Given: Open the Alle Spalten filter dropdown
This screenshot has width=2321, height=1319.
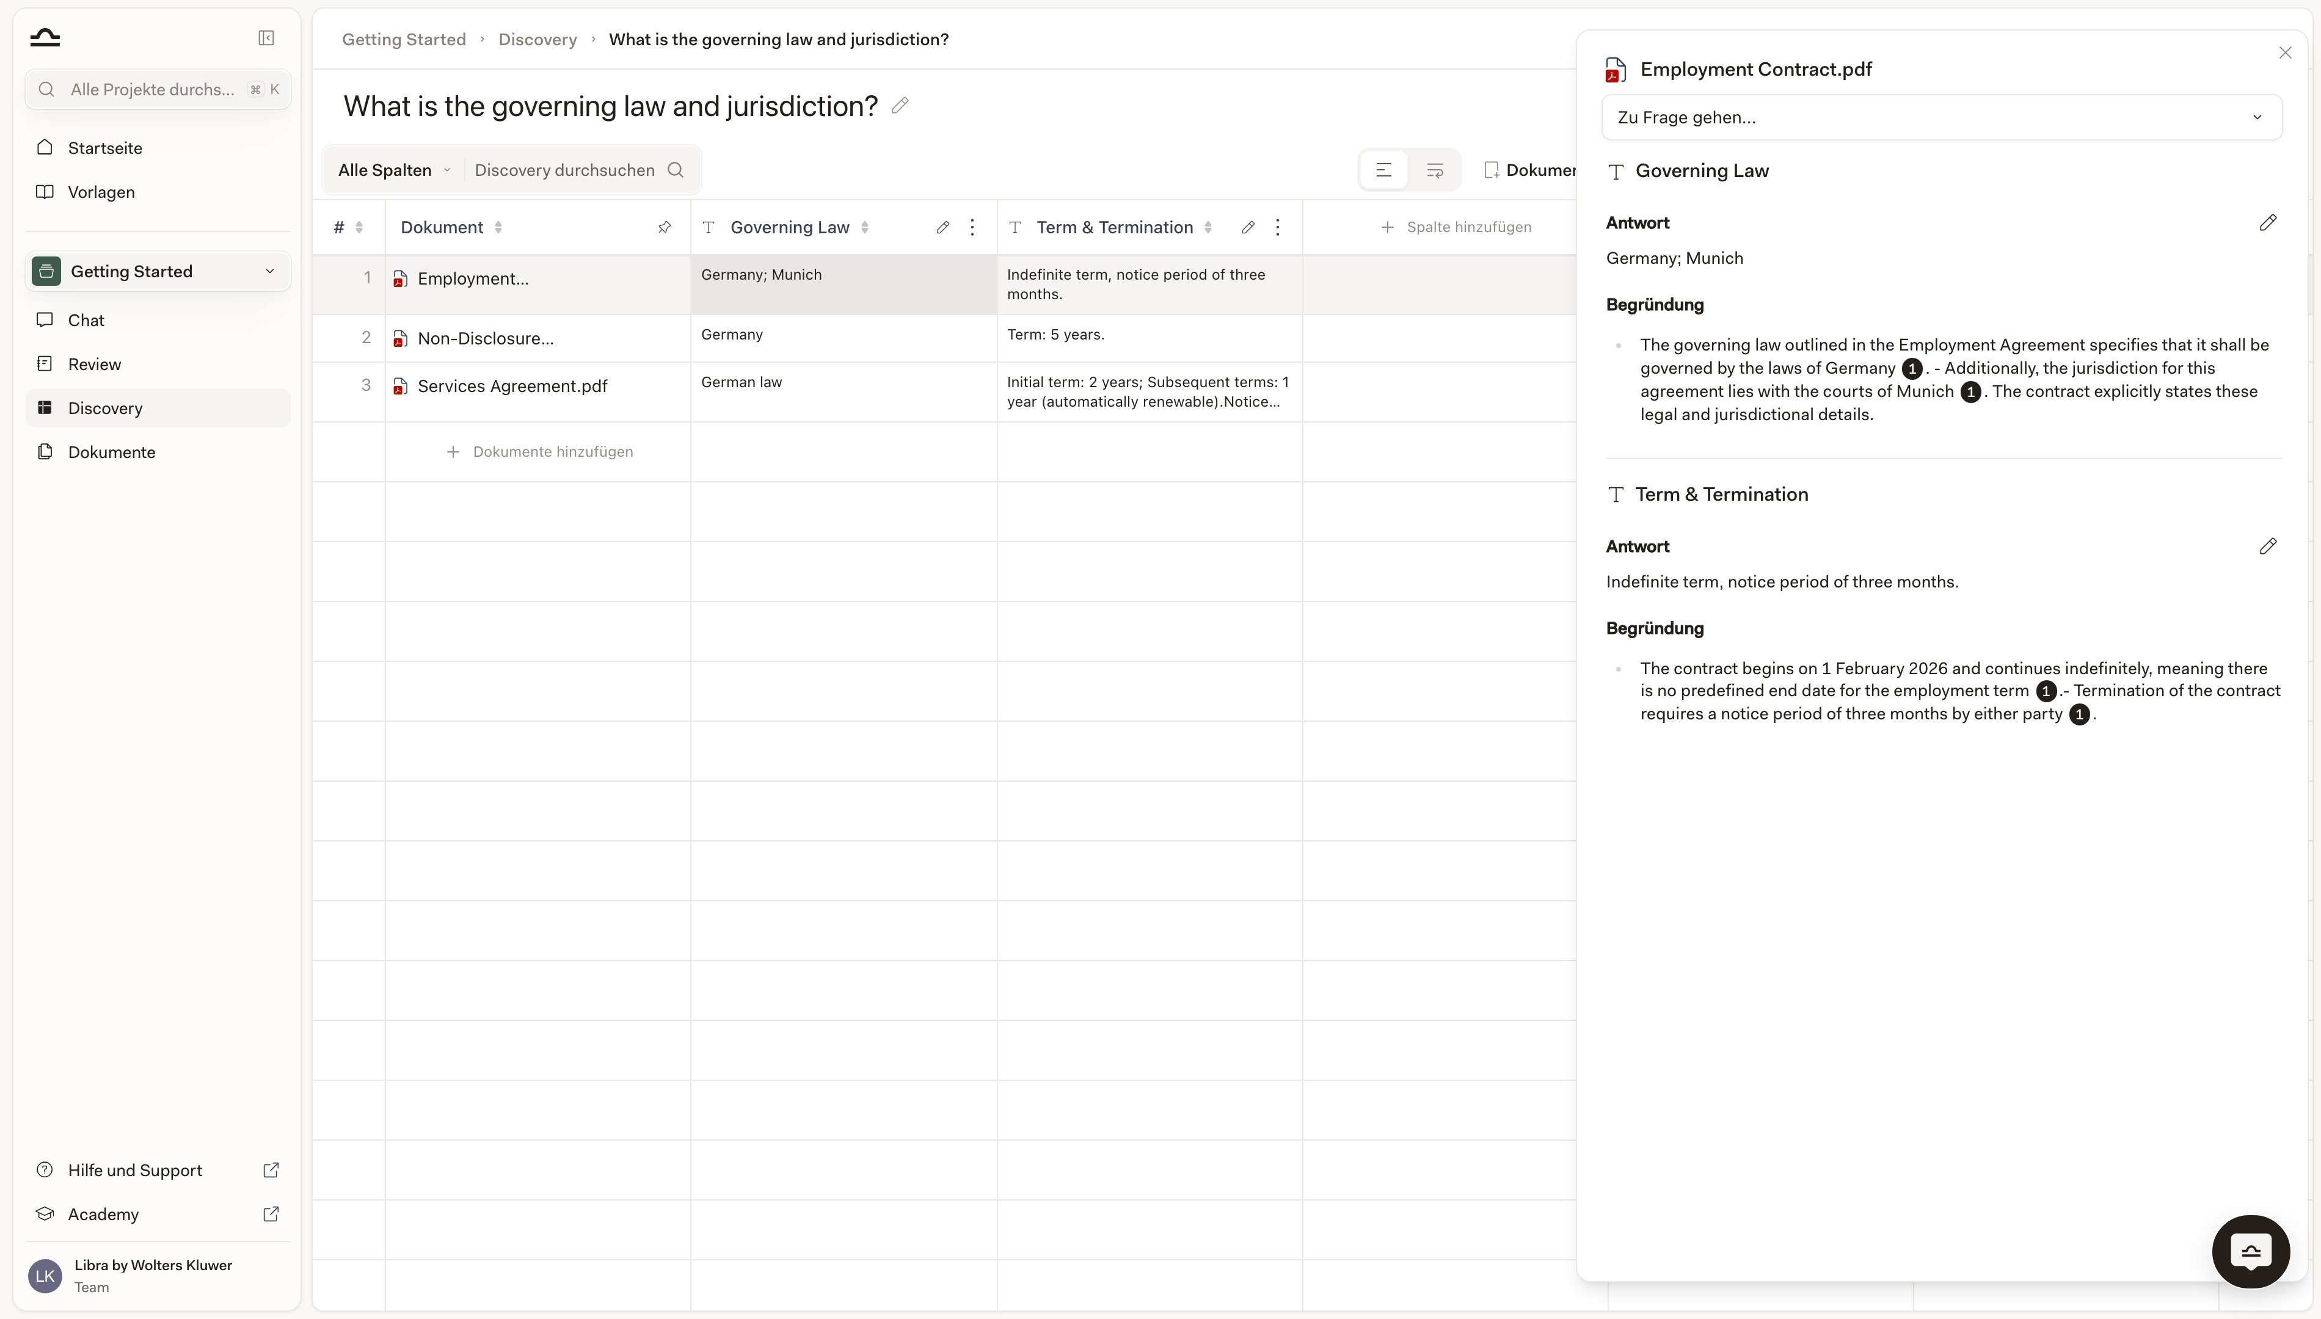Looking at the screenshot, I should (x=394, y=170).
